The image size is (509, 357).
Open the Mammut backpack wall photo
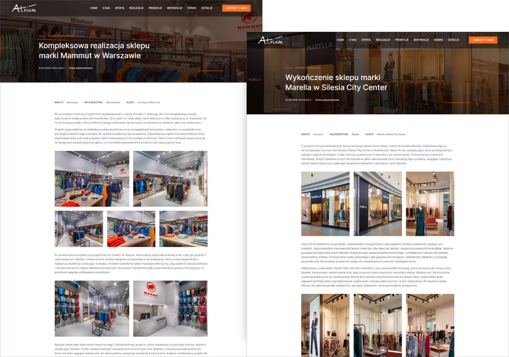click(92, 309)
